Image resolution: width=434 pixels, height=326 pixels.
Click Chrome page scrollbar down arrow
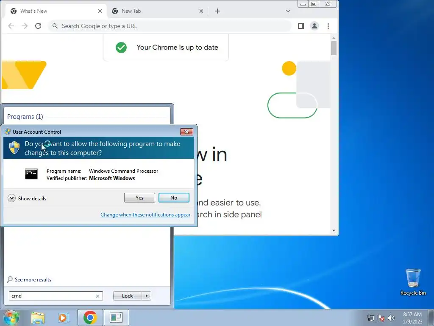[x=334, y=230]
